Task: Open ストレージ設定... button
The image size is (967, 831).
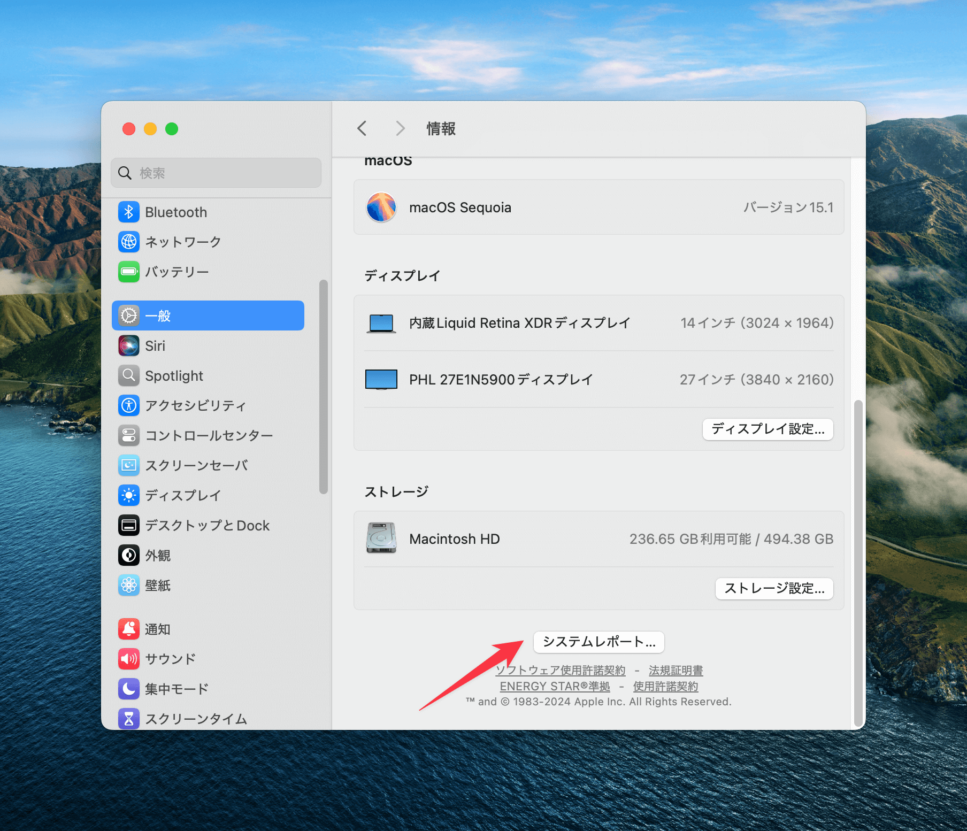Action: tap(774, 588)
